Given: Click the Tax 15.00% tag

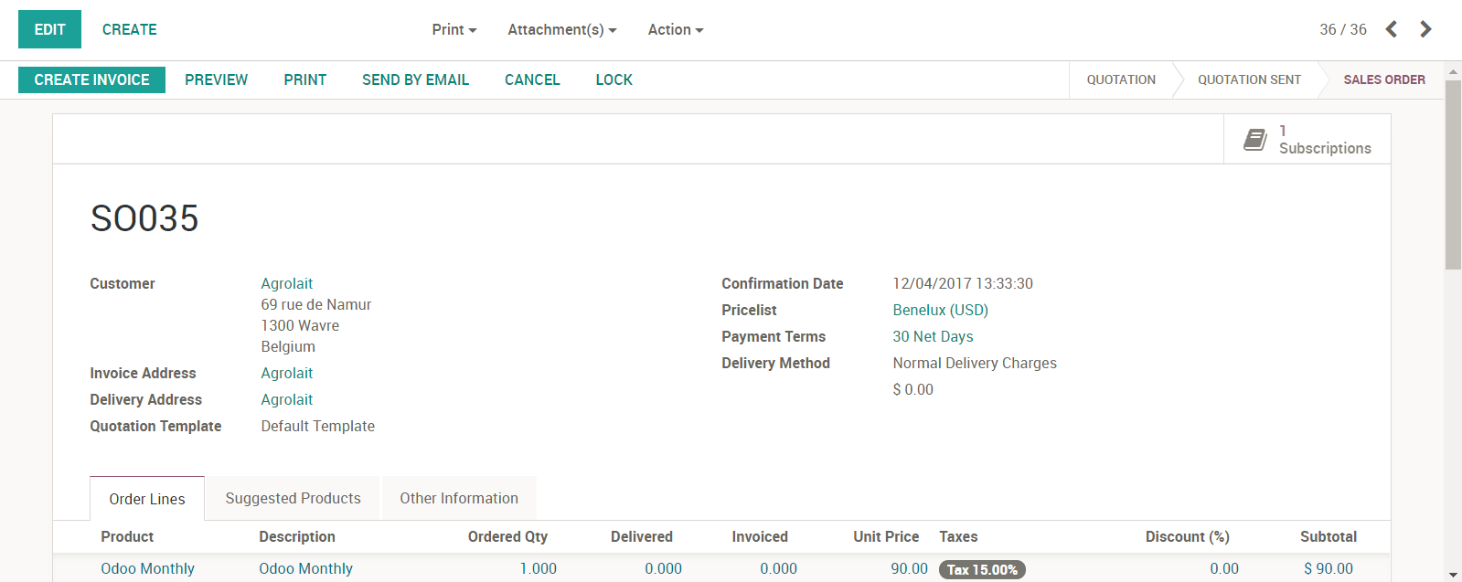Looking at the screenshot, I should tap(982, 569).
